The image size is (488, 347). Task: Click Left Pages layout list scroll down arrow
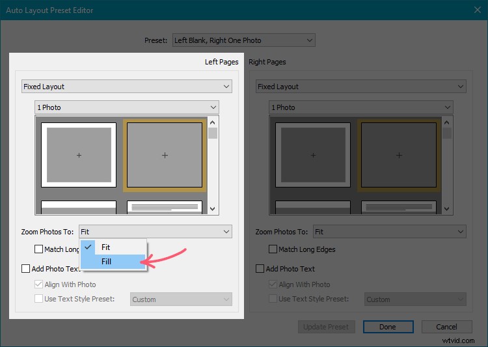(x=213, y=209)
